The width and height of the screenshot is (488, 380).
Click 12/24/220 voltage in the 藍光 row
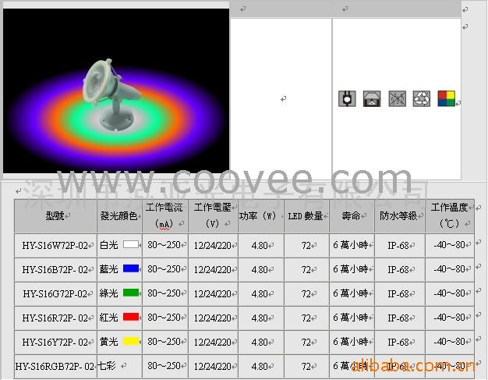click(x=213, y=270)
